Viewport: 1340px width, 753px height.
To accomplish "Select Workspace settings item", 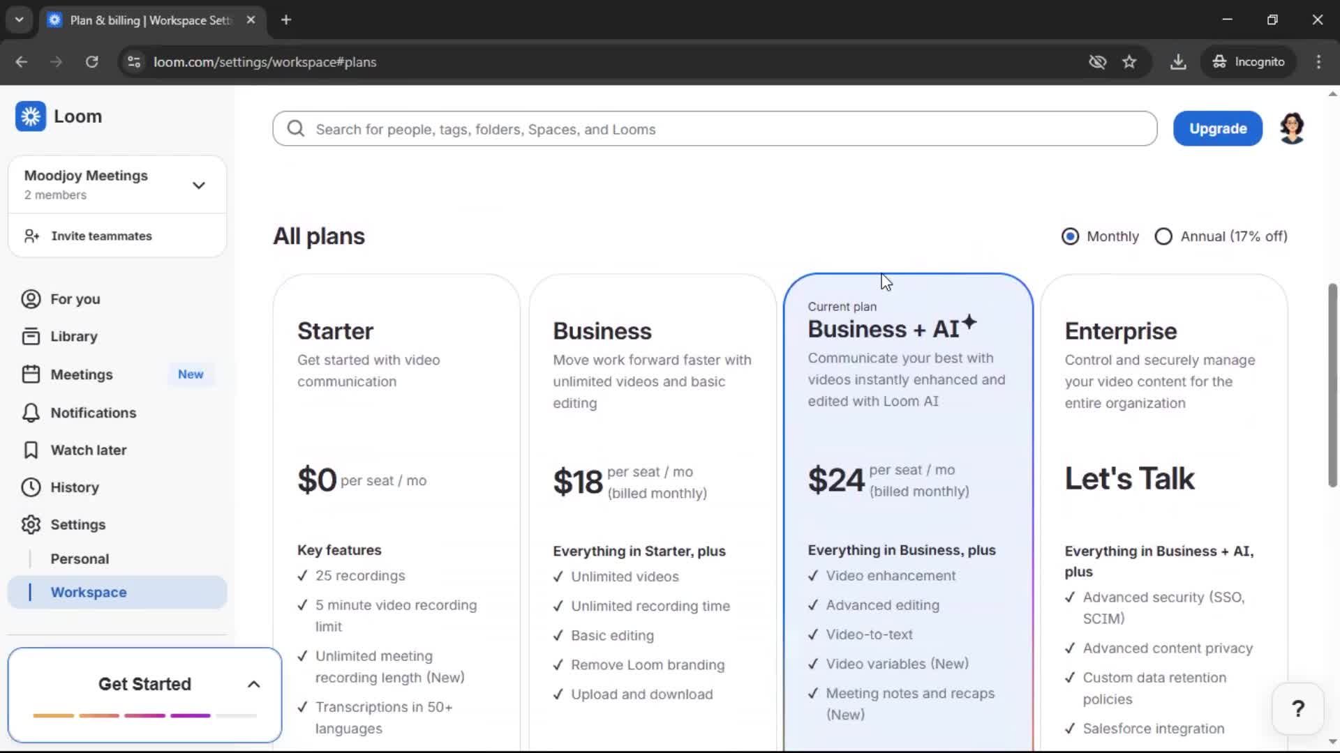I will [x=89, y=593].
